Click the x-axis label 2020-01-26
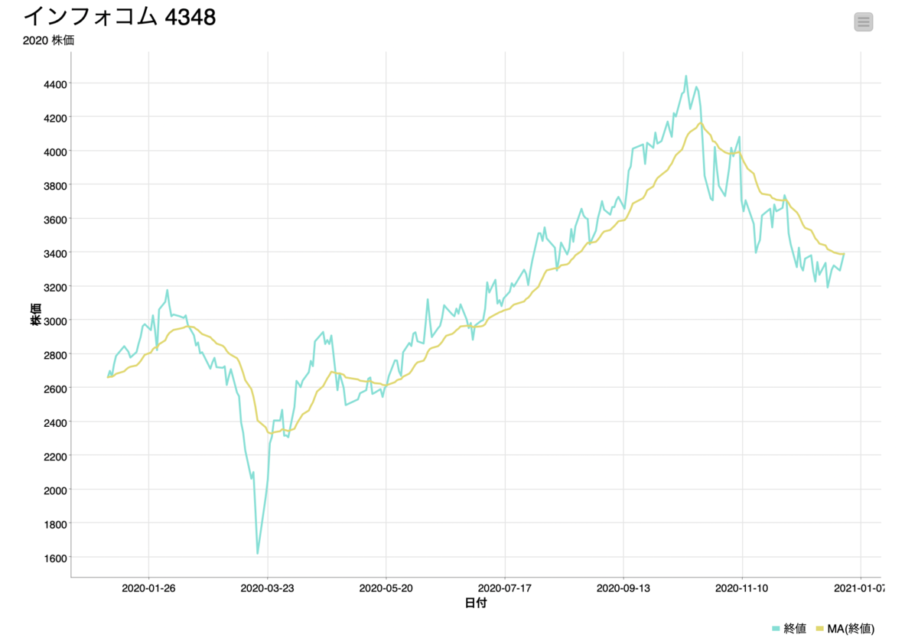The image size is (918, 638). click(x=149, y=588)
